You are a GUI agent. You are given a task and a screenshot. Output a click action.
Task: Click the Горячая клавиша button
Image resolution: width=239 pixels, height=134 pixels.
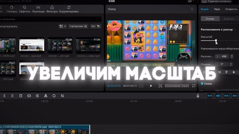pyautogui.click(x=217, y=1)
